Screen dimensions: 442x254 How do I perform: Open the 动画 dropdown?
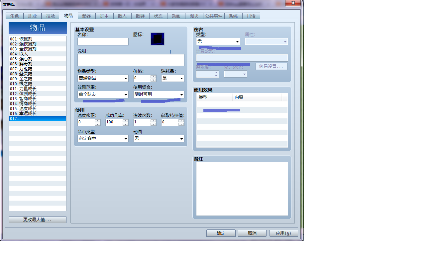click(x=159, y=139)
